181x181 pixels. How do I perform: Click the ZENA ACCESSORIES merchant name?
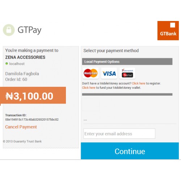[x=25, y=57]
